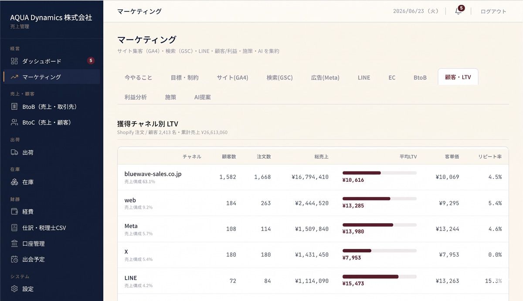This screenshot has height=301, width=523.
Task: Click the Dashboard grid icon in sidebar
Action: pyautogui.click(x=14, y=61)
